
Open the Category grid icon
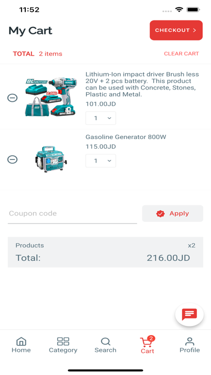pos(63,341)
